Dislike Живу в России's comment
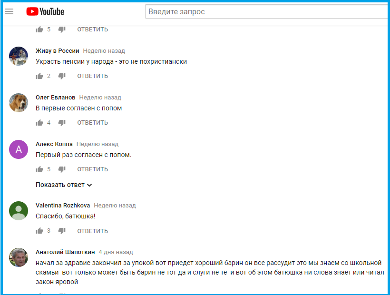Viewport: 390px width, 295px height. pyautogui.click(x=62, y=76)
